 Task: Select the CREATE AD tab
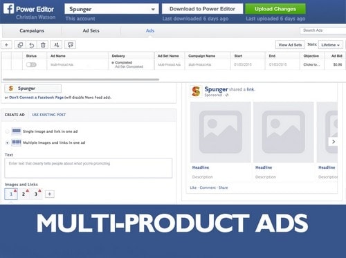15,115
